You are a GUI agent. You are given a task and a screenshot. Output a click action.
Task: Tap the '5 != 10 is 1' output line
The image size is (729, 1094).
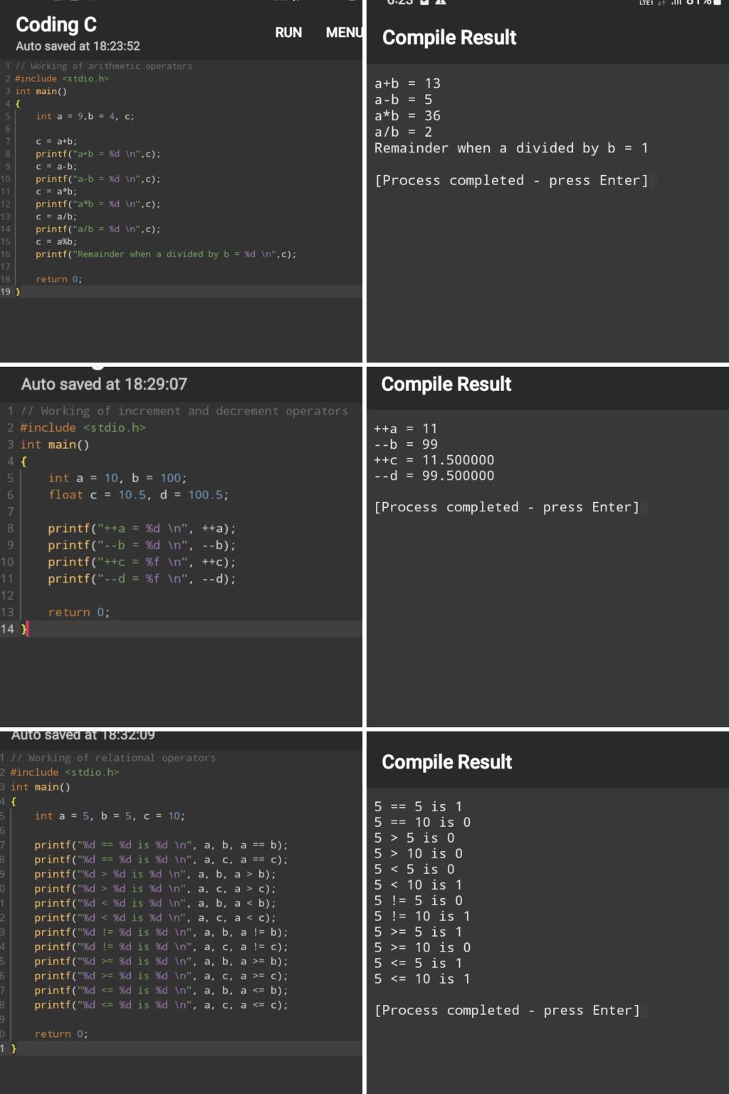(x=422, y=917)
